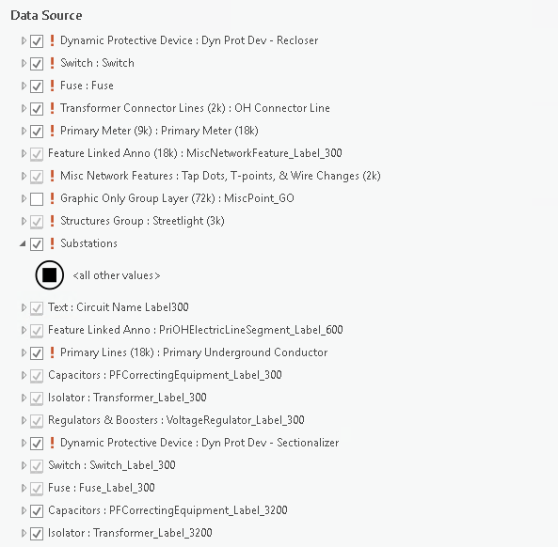Uncheck the Dyn Prot Dev - Recloser layer checkbox
Image resolution: width=558 pixels, height=547 pixels.
tap(37, 40)
